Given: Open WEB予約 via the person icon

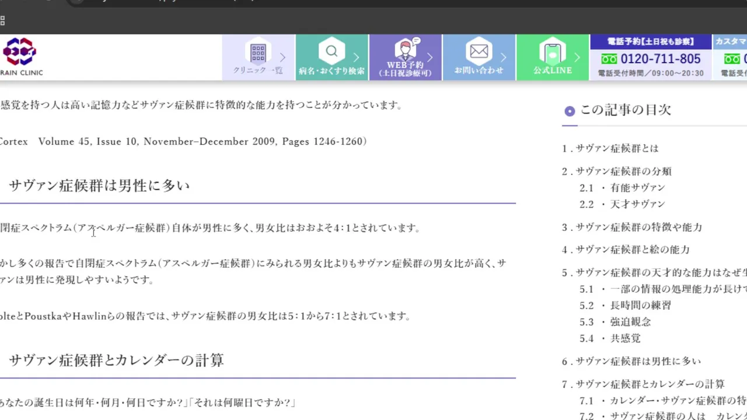Looking at the screenshot, I should pos(406,48).
